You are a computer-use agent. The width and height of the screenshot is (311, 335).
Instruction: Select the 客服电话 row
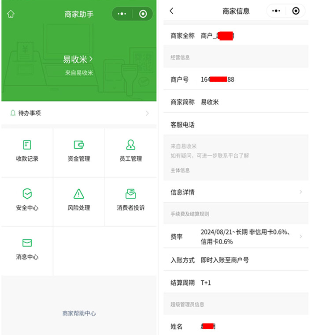pos(236,125)
